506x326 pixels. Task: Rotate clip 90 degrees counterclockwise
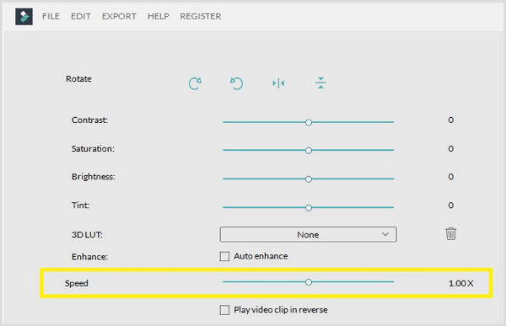click(x=236, y=83)
